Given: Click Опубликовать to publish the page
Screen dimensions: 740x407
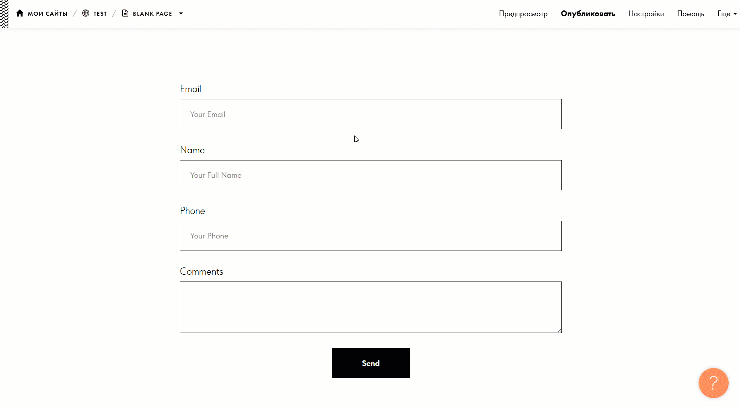Looking at the screenshot, I should [x=588, y=13].
